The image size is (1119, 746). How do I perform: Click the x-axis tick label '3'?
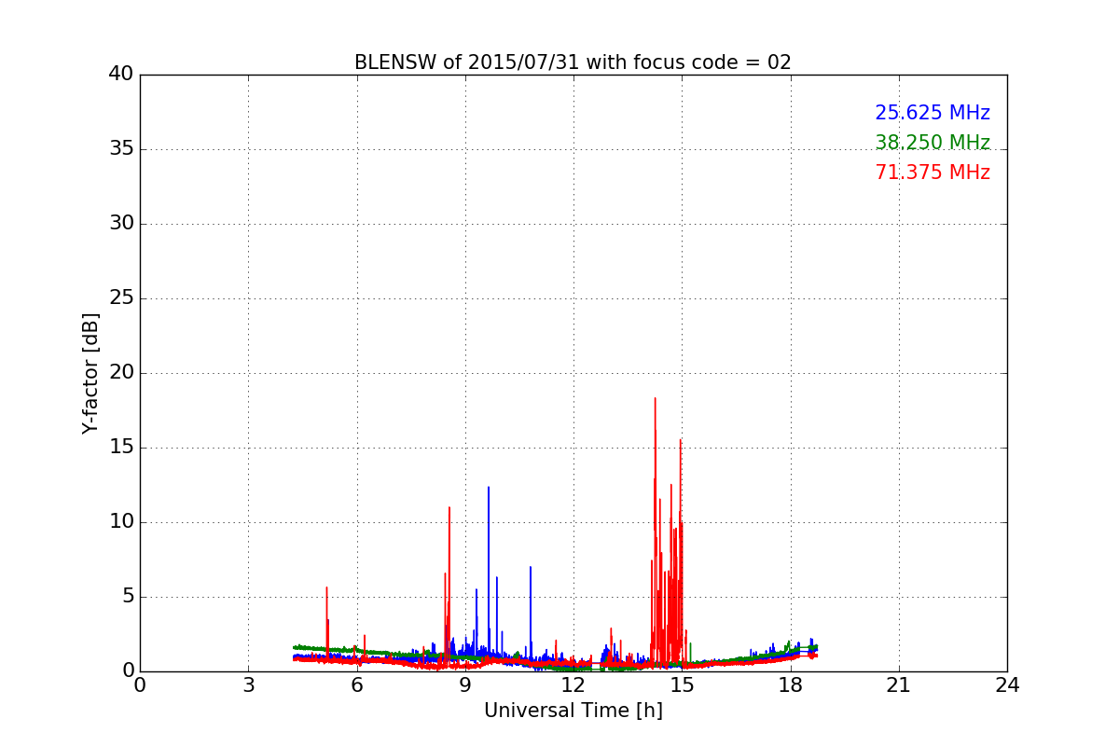(248, 685)
